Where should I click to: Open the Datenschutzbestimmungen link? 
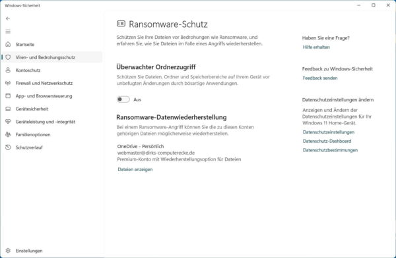tap(330, 150)
